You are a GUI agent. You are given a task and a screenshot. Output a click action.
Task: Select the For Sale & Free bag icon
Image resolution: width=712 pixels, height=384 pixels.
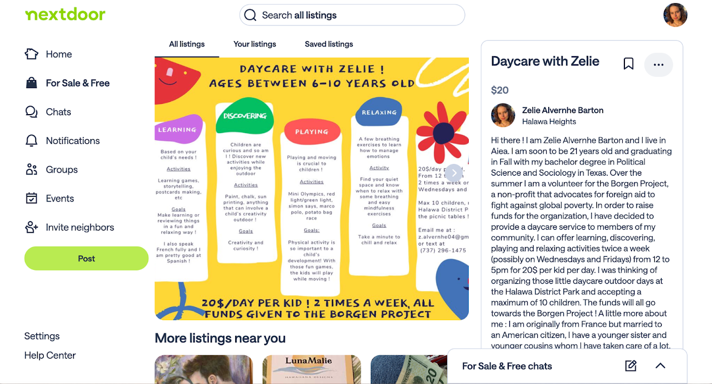tap(32, 83)
